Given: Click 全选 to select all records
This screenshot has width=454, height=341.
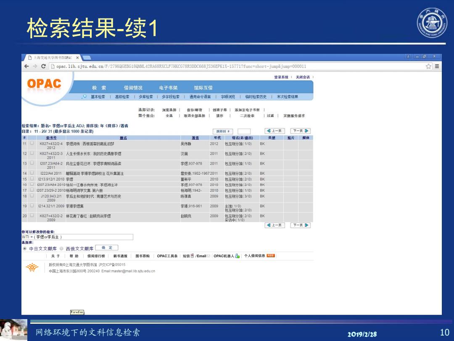Looking at the screenshot, I should (x=169, y=116).
